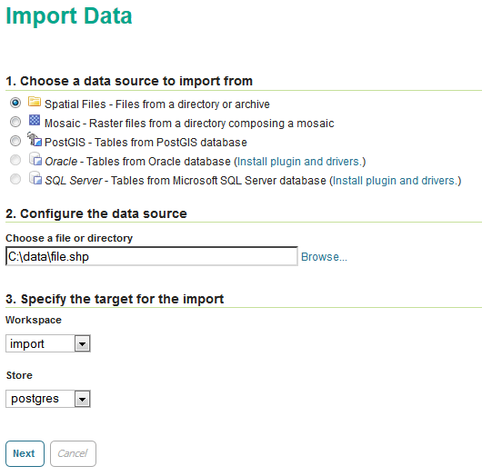Click the import workspace combo box

(x=48, y=343)
